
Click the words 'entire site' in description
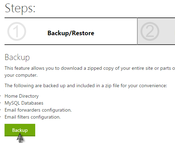point(142,68)
